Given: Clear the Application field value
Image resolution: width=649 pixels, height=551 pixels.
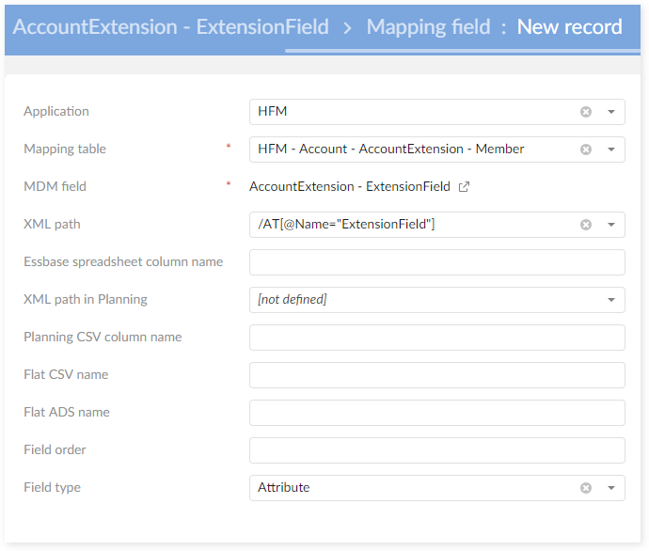Looking at the screenshot, I should tap(586, 112).
